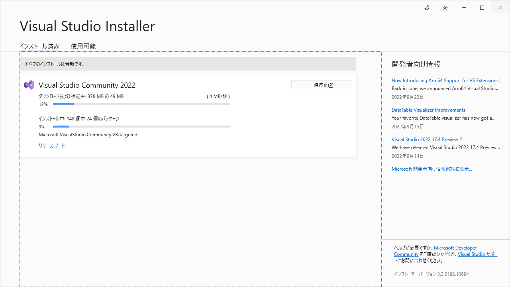The image size is (510, 287).
Task: Select the Visual Studio Community 2022 title
Action: click(87, 85)
